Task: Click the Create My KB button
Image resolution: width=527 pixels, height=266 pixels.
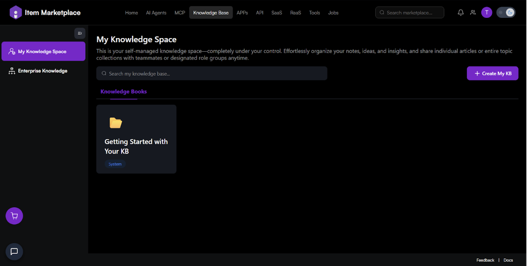Action: (x=492, y=73)
